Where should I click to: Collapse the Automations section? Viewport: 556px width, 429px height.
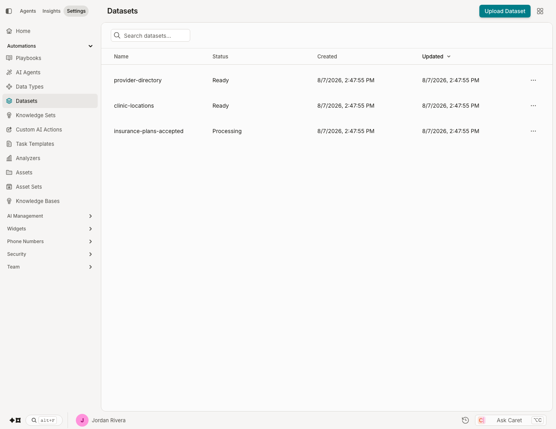tap(50, 46)
